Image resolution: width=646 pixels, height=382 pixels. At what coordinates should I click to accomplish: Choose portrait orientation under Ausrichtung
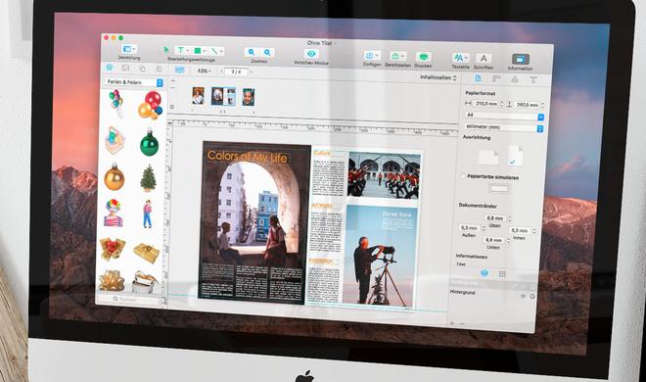(x=516, y=156)
